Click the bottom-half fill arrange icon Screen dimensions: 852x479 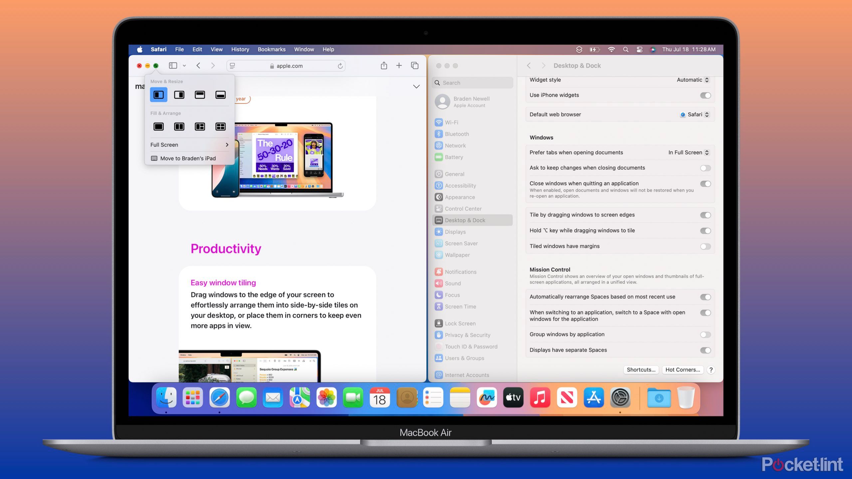click(220, 94)
